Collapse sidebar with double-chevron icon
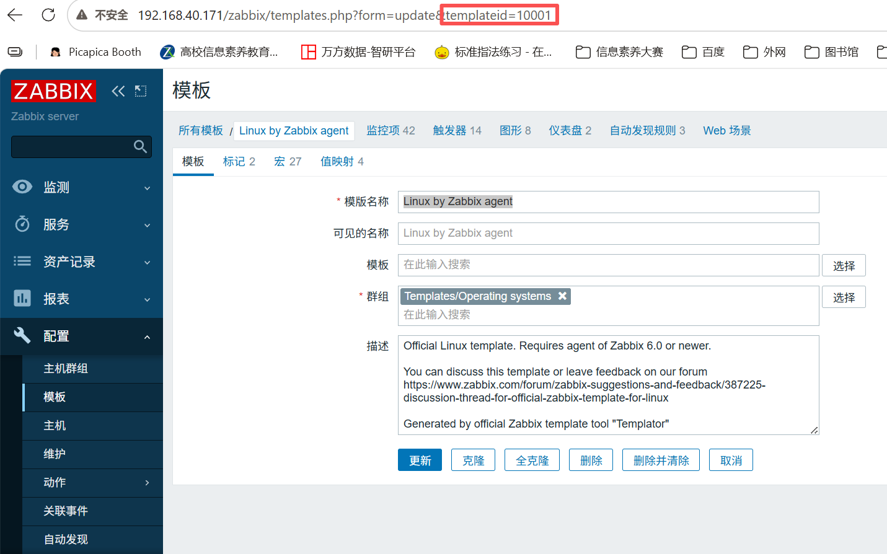Screen dimensions: 887x554 click(x=118, y=91)
